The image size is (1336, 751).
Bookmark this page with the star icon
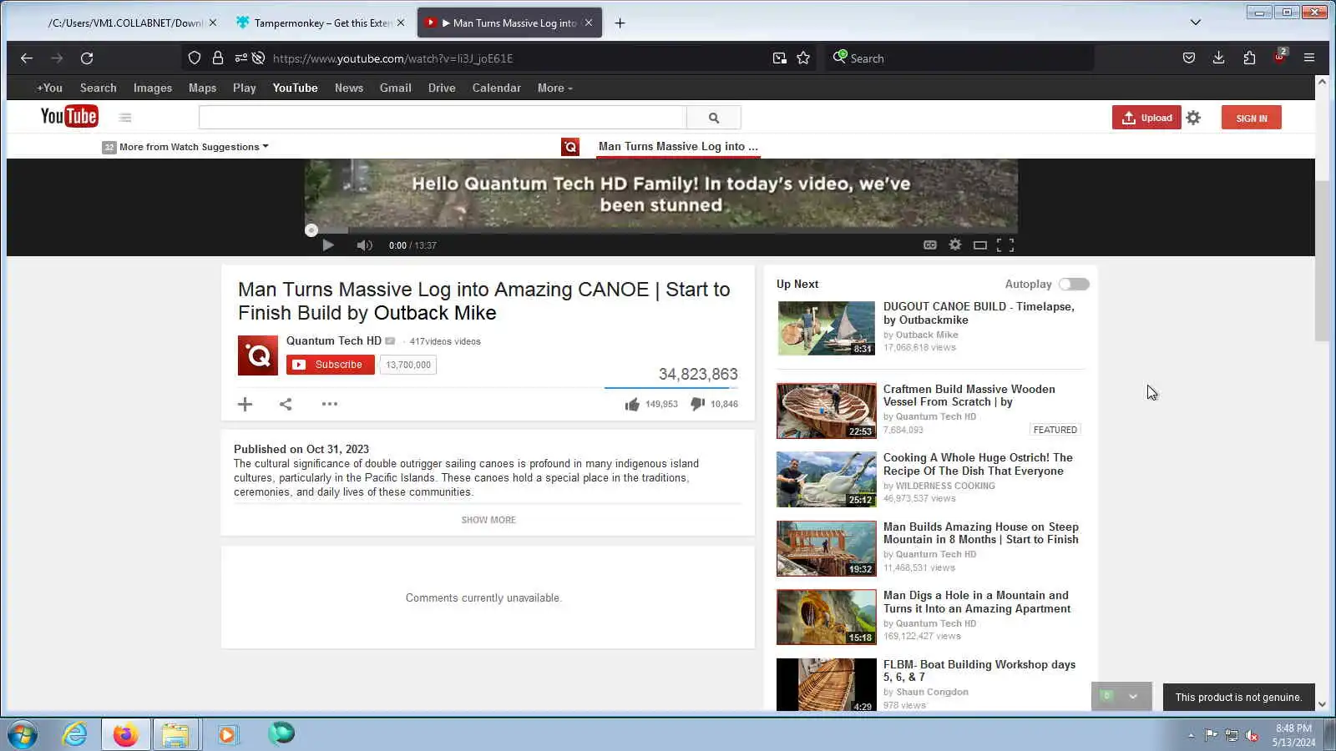[803, 58]
